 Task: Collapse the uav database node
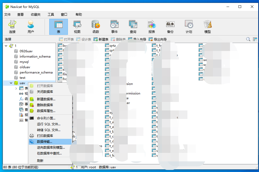click(11, 83)
